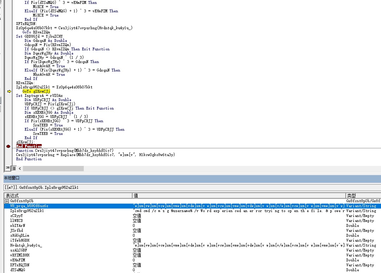
Task: Click the 本地窗口 panel title bar
Action: pyautogui.click(x=192, y=178)
